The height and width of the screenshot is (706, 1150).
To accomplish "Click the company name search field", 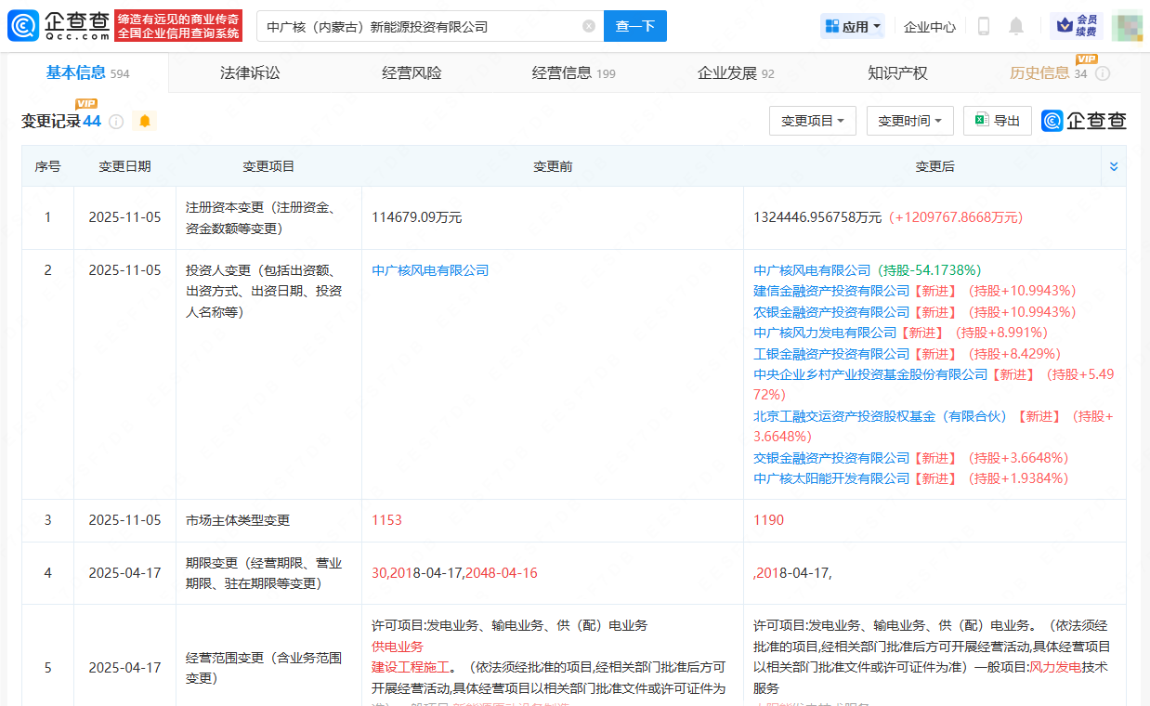I will [x=418, y=27].
